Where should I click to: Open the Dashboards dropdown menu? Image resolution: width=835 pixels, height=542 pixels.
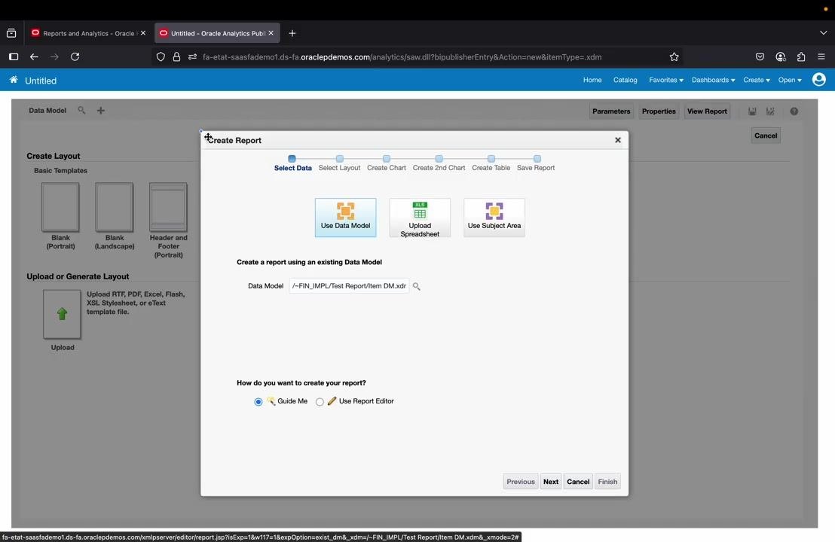coord(713,80)
